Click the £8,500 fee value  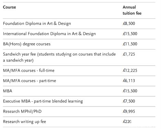[129, 24]
